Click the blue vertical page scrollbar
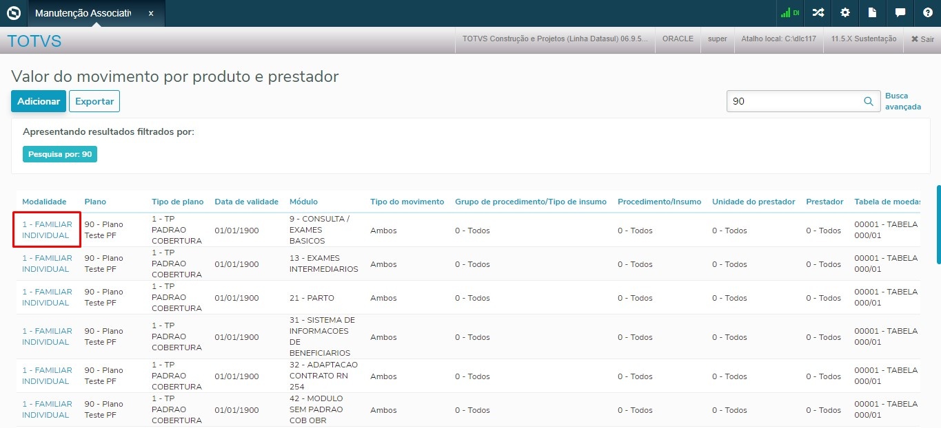This screenshot has height=428, width=941. click(938, 224)
